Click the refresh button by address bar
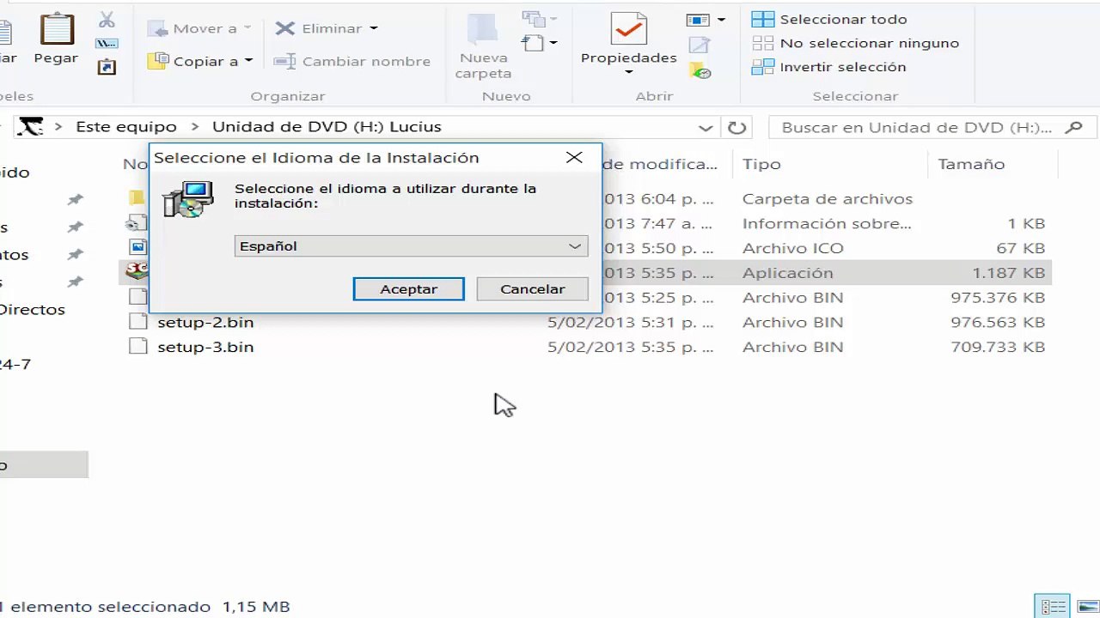Image resolution: width=1100 pixels, height=618 pixels. pos(736,128)
